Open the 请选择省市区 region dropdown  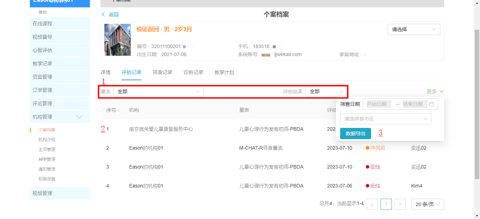386,119
